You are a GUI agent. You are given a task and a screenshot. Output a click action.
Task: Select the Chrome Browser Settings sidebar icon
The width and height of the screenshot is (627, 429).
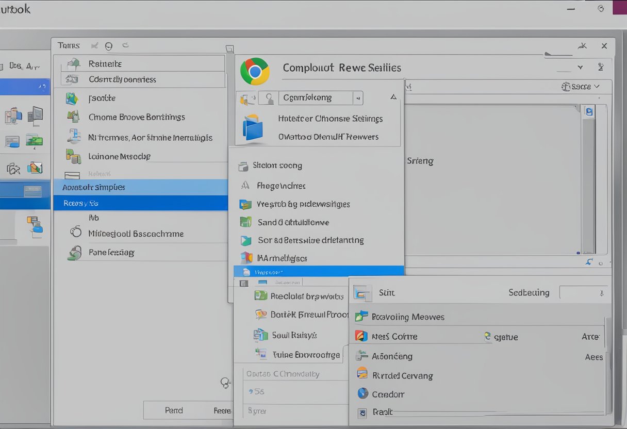click(73, 117)
